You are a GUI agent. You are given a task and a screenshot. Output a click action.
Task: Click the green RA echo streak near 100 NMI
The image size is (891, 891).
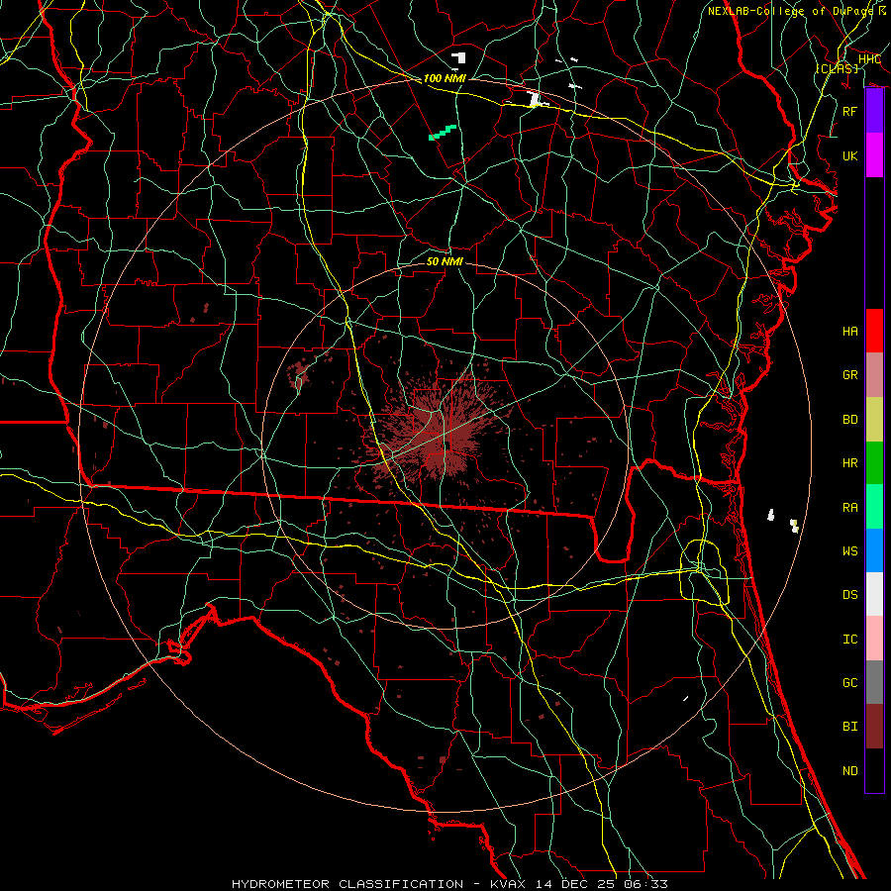443,133
